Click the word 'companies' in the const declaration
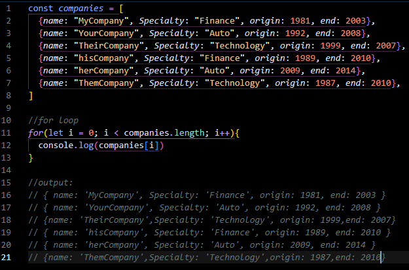 point(81,9)
